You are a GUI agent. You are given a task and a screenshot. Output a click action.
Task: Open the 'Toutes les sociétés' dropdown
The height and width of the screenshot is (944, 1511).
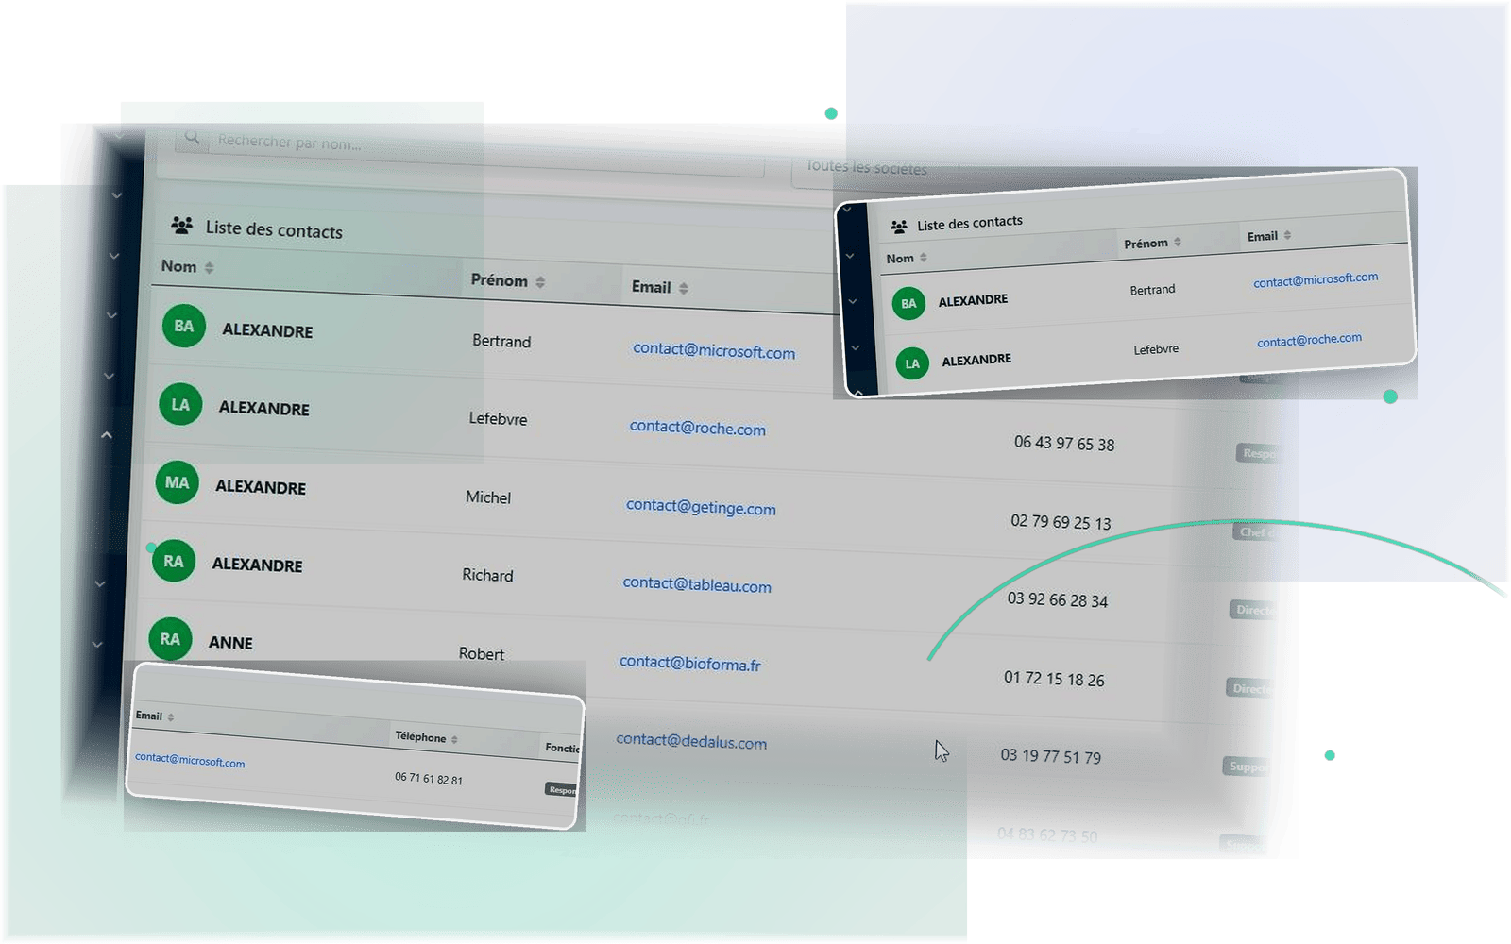click(x=864, y=168)
